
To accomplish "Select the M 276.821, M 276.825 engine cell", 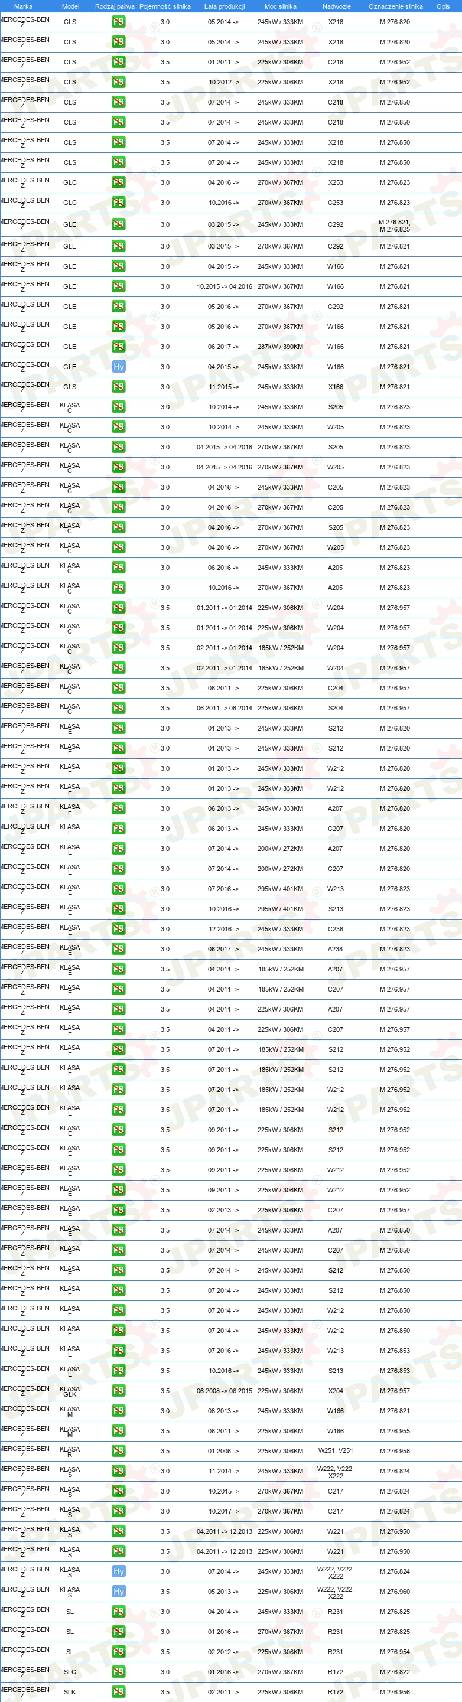I will 395,226.
